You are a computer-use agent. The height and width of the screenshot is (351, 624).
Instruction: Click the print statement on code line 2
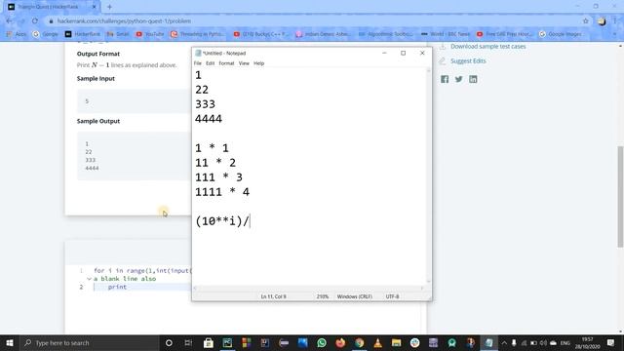pyautogui.click(x=117, y=287)
